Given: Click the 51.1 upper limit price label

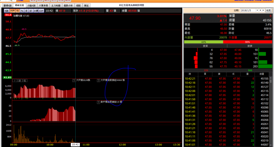Looking at the screenshot, I should pos(8,15).
